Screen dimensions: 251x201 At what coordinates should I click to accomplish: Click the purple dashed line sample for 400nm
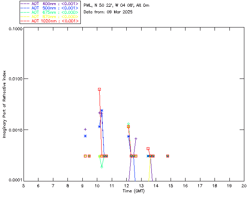(25, 4)
